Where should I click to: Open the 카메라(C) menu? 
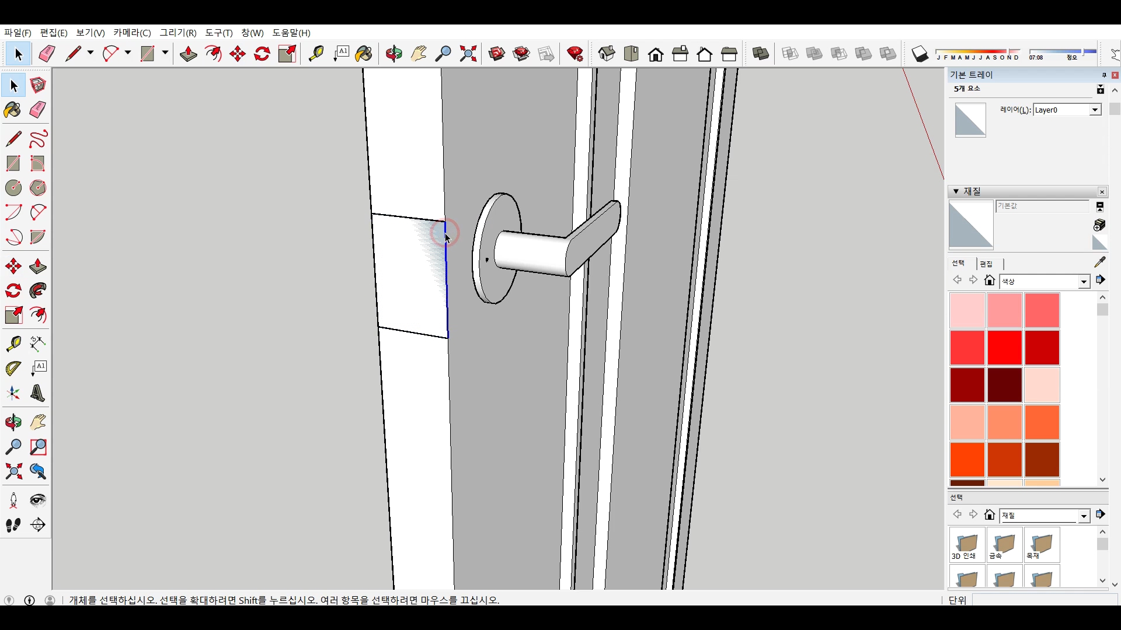[132, 33]
